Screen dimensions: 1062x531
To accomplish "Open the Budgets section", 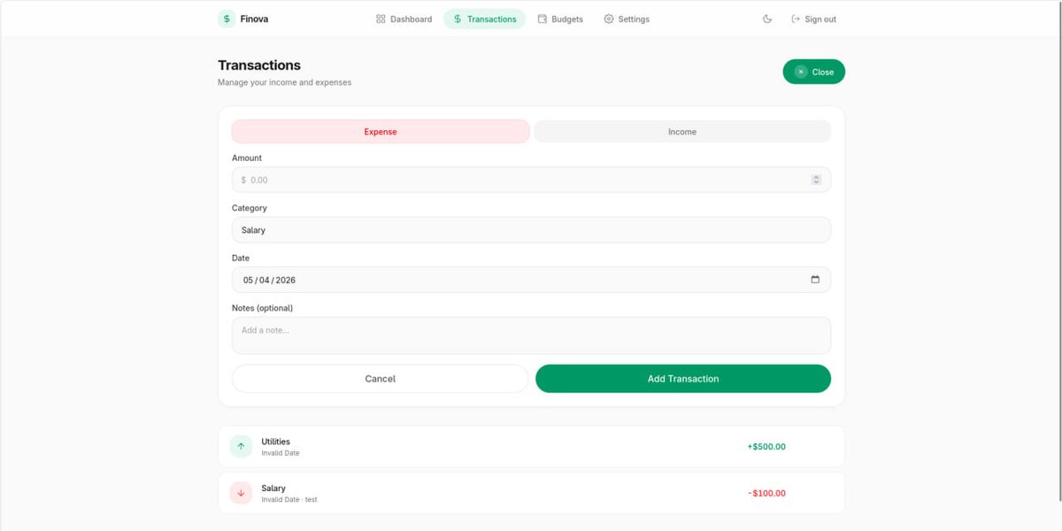I will tap(560, 19).
